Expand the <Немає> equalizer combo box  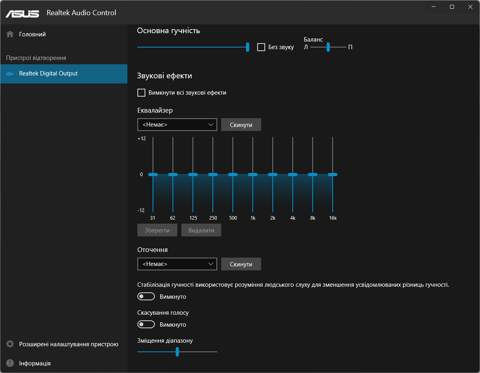tap(177, 124)
